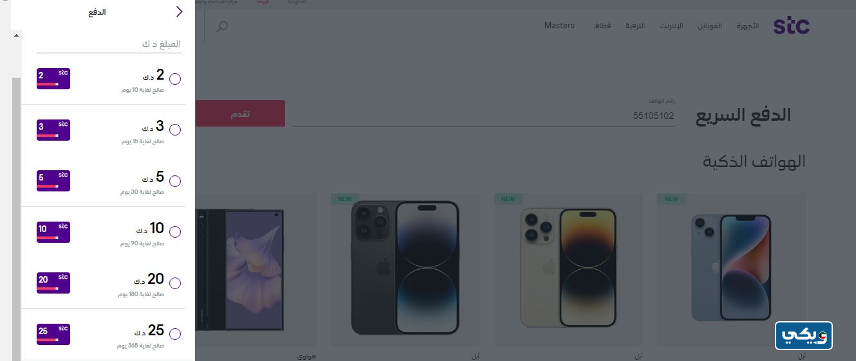Open the الإنترنت menu item
This screenshot has width=856, height=361.
(x=671, y=26)
